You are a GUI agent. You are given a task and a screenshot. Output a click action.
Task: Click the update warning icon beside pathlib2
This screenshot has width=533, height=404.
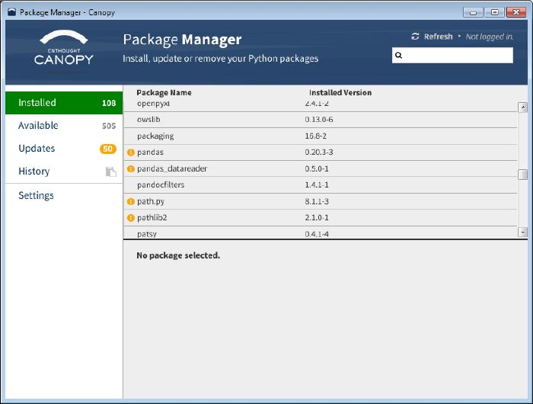130,218
